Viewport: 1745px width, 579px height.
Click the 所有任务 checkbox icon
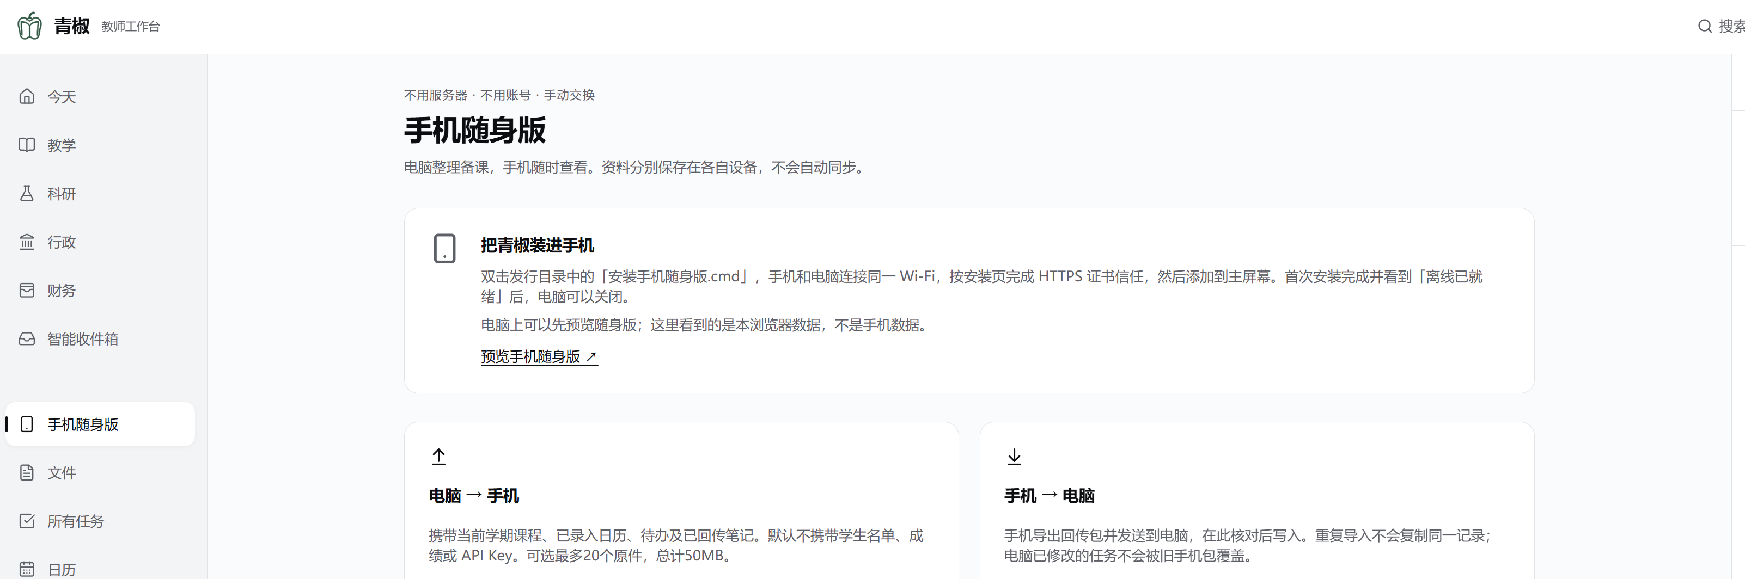coord(27,521)
